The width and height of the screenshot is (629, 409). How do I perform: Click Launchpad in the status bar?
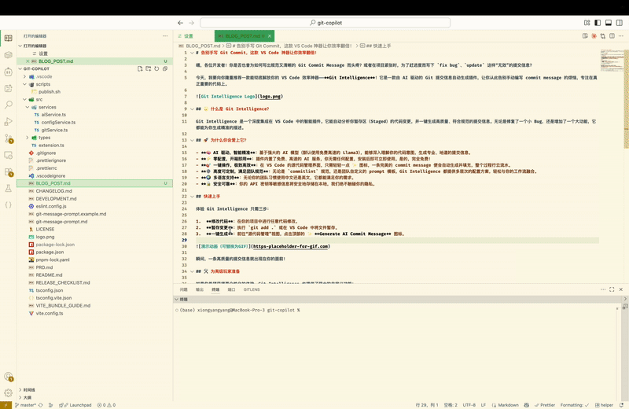click(x=75, y=405)
